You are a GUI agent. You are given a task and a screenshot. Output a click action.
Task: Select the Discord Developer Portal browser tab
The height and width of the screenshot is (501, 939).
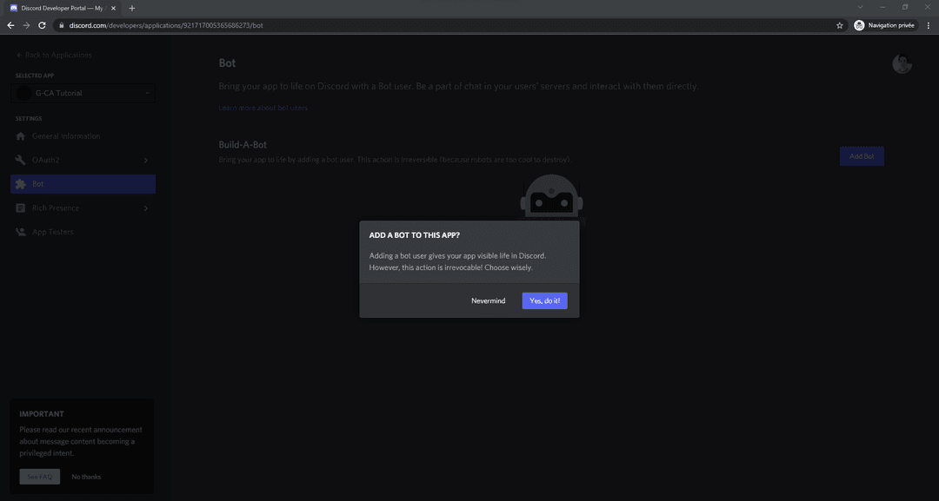pos(63,9)
